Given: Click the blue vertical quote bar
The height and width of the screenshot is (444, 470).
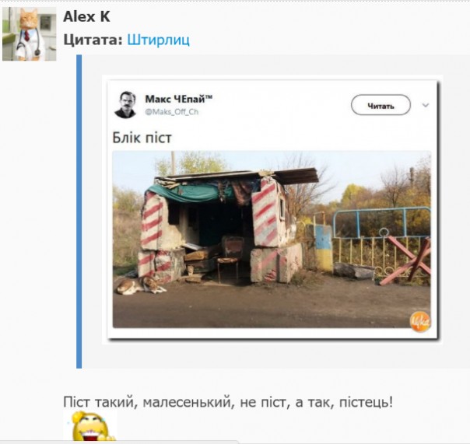Looking at the screenshot, I should click(x=79, y=212).
